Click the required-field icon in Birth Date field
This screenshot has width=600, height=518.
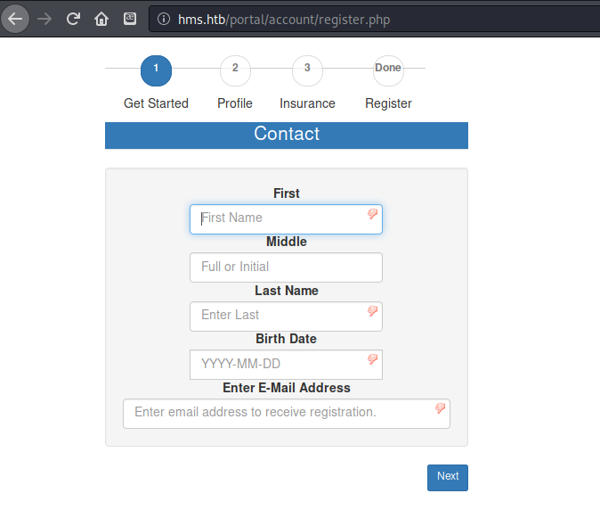pyautogui.click(x=373, y=360)
